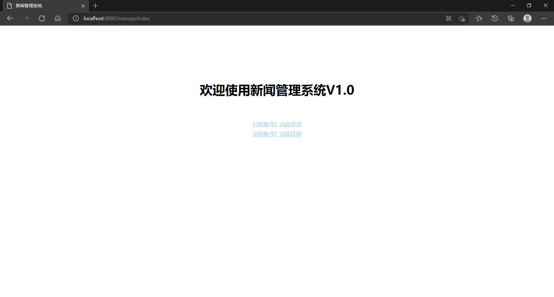Open the browser profile avatar

tap(527, 18)
